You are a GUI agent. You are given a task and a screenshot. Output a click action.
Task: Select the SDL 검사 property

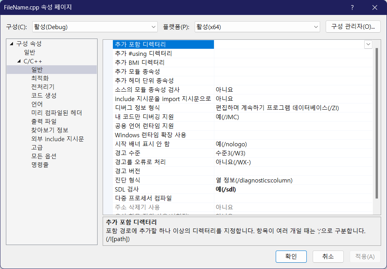163,189
